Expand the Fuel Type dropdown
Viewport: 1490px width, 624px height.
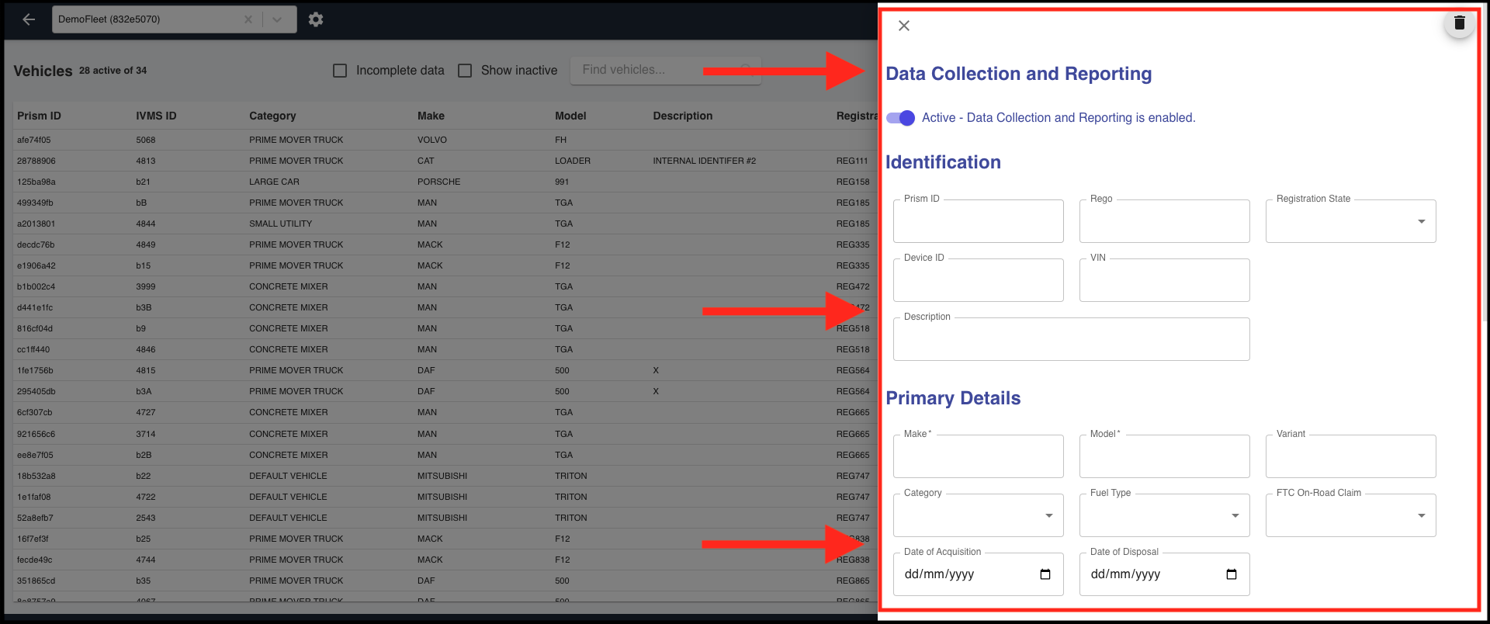point(1235,515)
